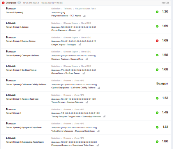Image resolution: width=173 pixels, height=149 pixels.
Task: Open match Дусан Бирс - Эл Джи Твинс
Action: click(65, 73)
